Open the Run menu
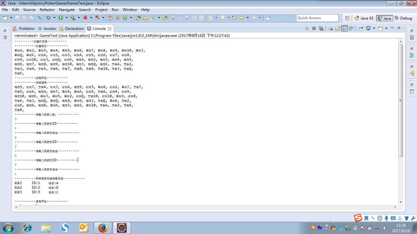Screen dimensions: 417x234 tap(115, 9)
